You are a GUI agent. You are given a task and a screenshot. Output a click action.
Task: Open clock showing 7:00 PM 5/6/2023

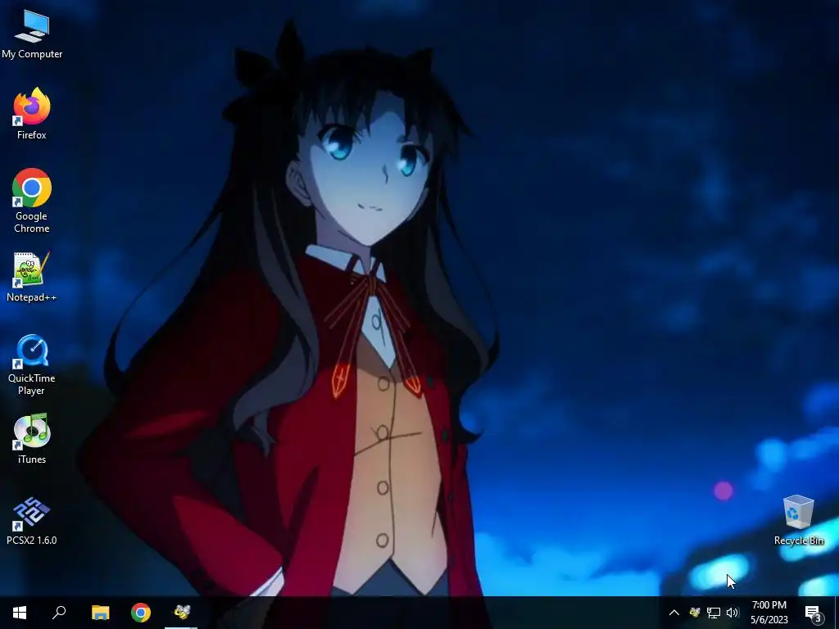(x=769, y=613)
